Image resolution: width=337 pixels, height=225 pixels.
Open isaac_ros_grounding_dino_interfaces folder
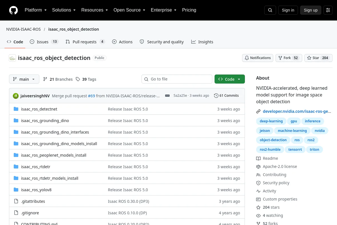(x=55, y=132)
